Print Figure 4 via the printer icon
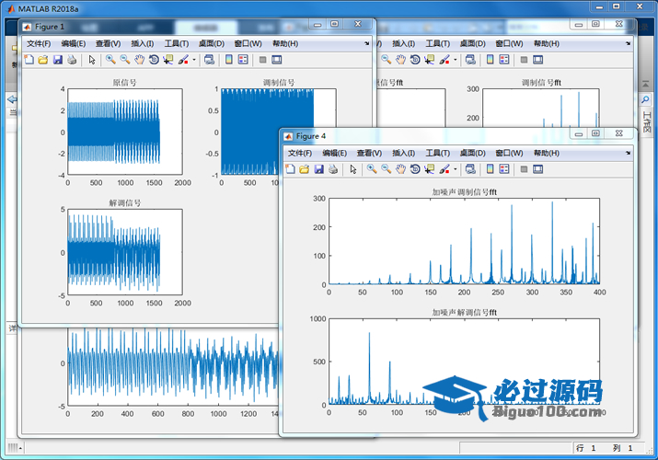Screen dimensions: 658x460 (x=333, y=169)
